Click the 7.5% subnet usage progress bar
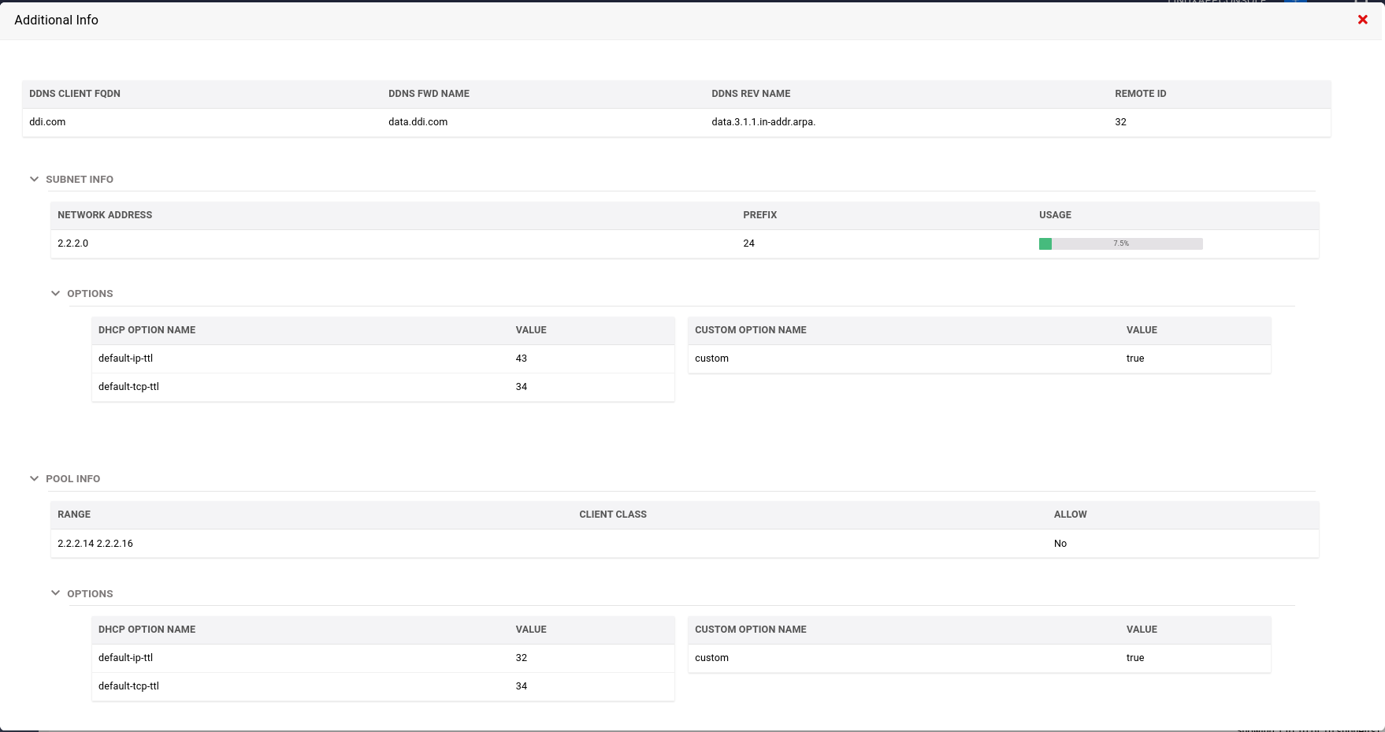Image resolution: width=1385 pixels, height=732 pixels. point(1120,243)
